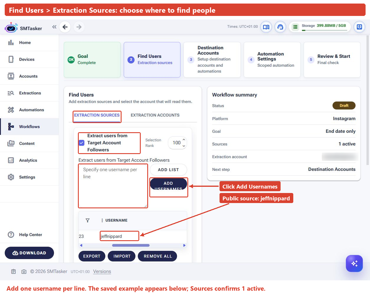Click the horizontal scrollbar thumb in table
Viewport: 370px width, 301px height.
[x=131, y=245]
